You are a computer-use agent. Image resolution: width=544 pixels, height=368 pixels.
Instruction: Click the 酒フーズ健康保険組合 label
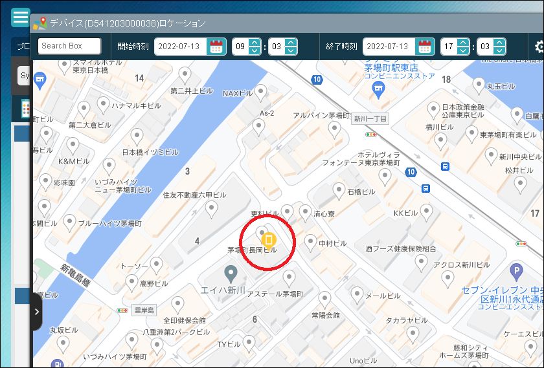coord(401,248)
